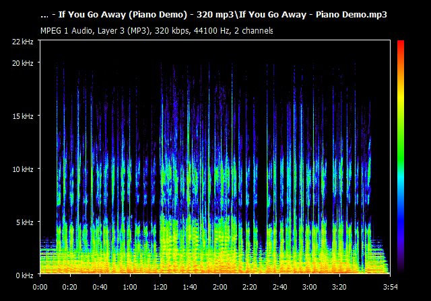Viewport: 431px width, 301px height.
Task: Click the red top of the intensity color scale
Action: click(401, 45)
